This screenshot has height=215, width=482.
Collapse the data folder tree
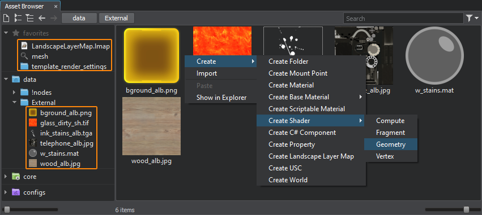[x=6, y=80]
